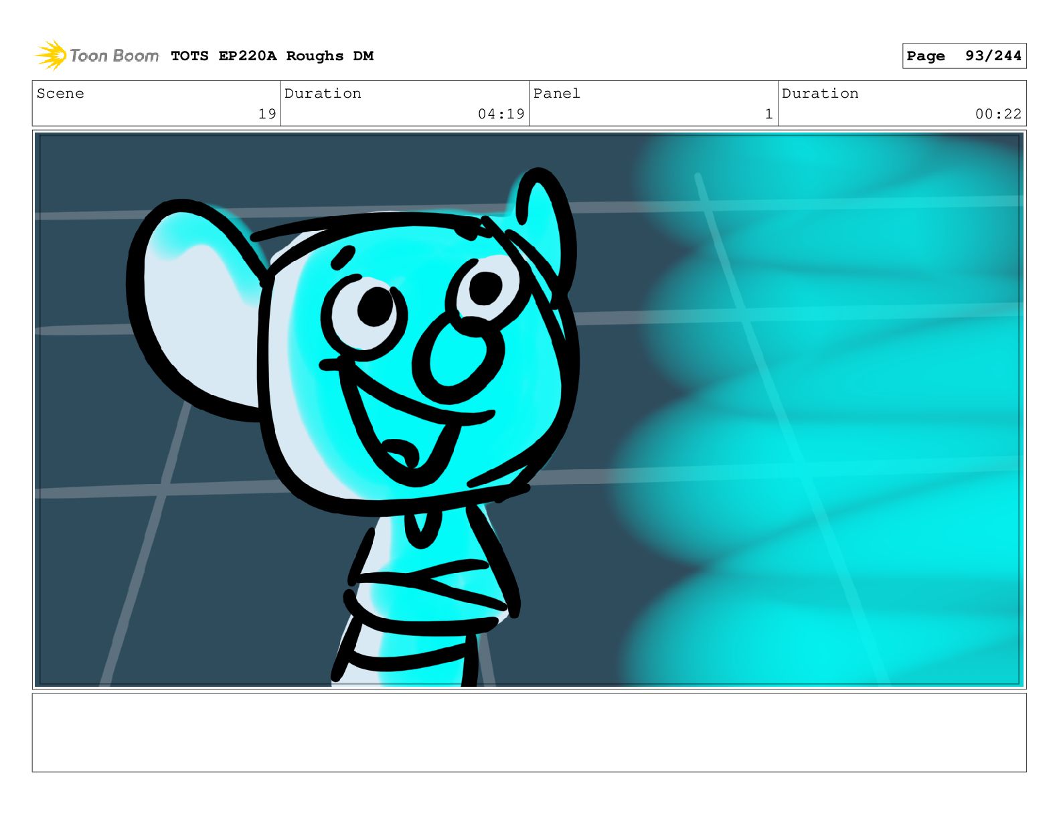Click the Toon Boom logo icon
This screenshot has height=820, width=1059.
[x=51, y=56]
